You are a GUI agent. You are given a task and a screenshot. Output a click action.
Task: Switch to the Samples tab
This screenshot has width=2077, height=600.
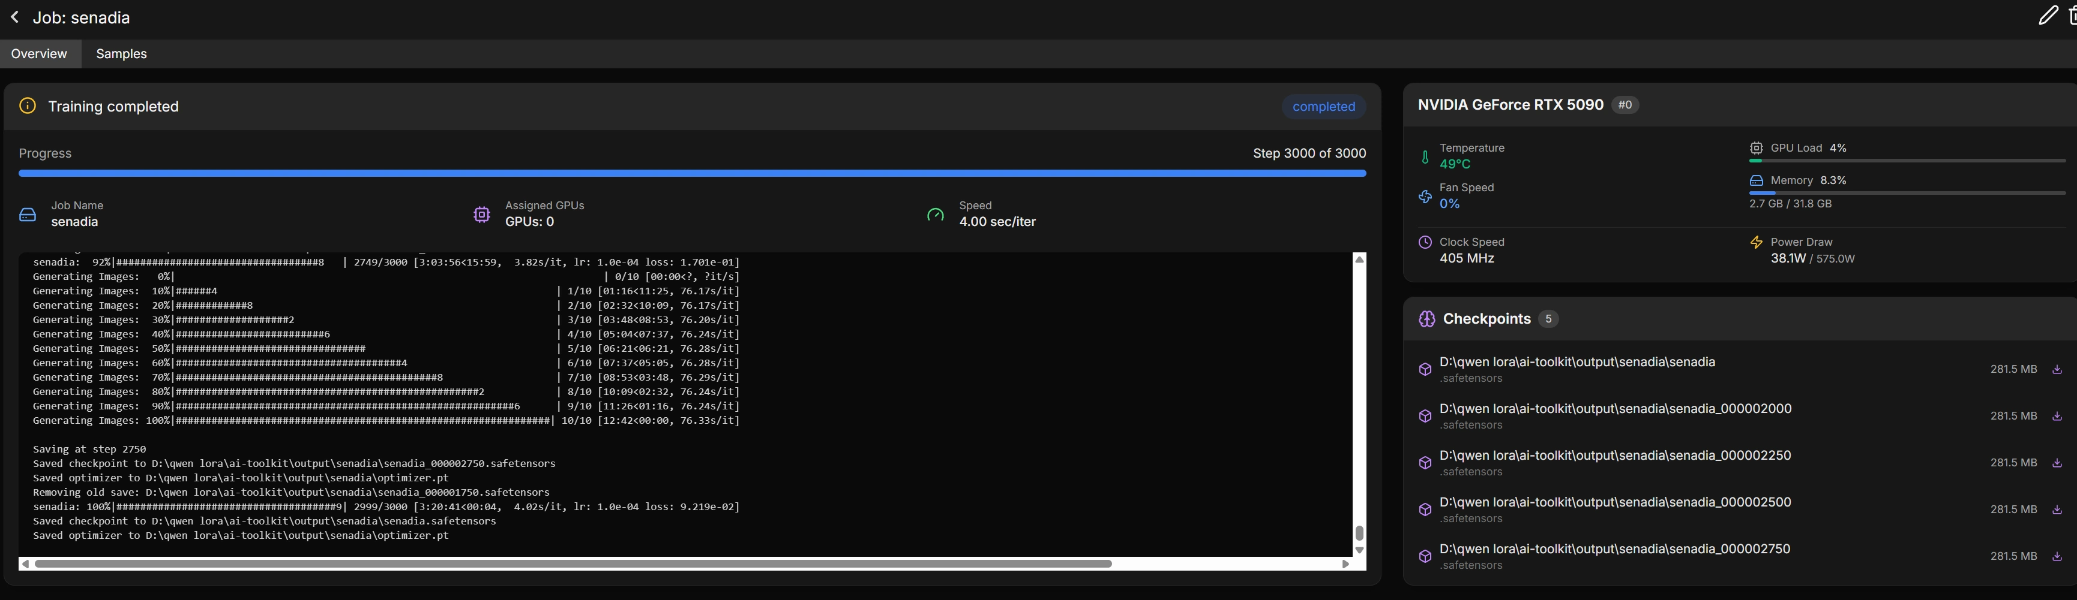[121, 54]
